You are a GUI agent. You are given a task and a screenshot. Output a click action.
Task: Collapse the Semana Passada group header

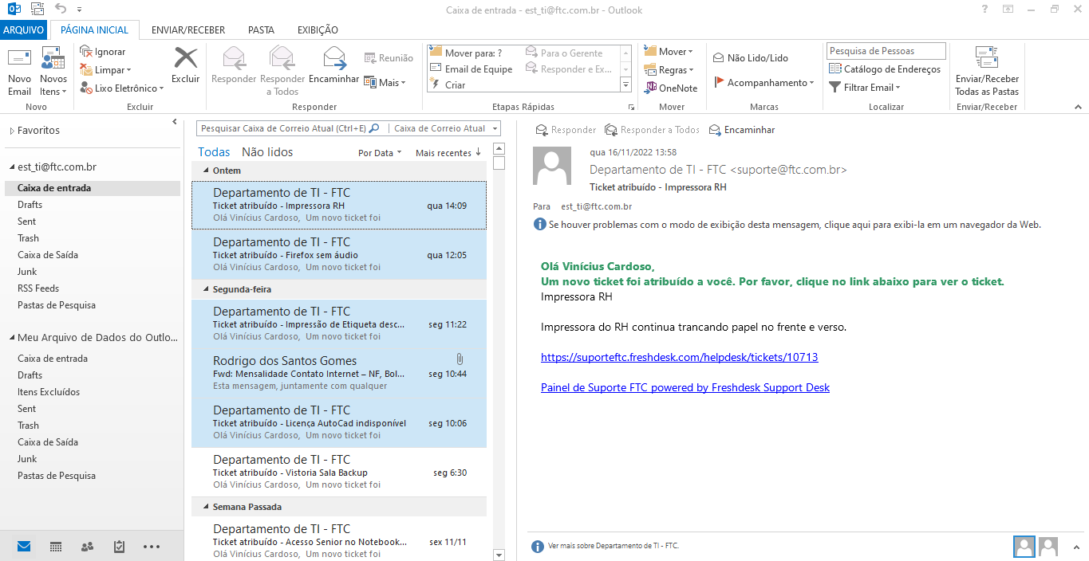(x=207, y=507)
